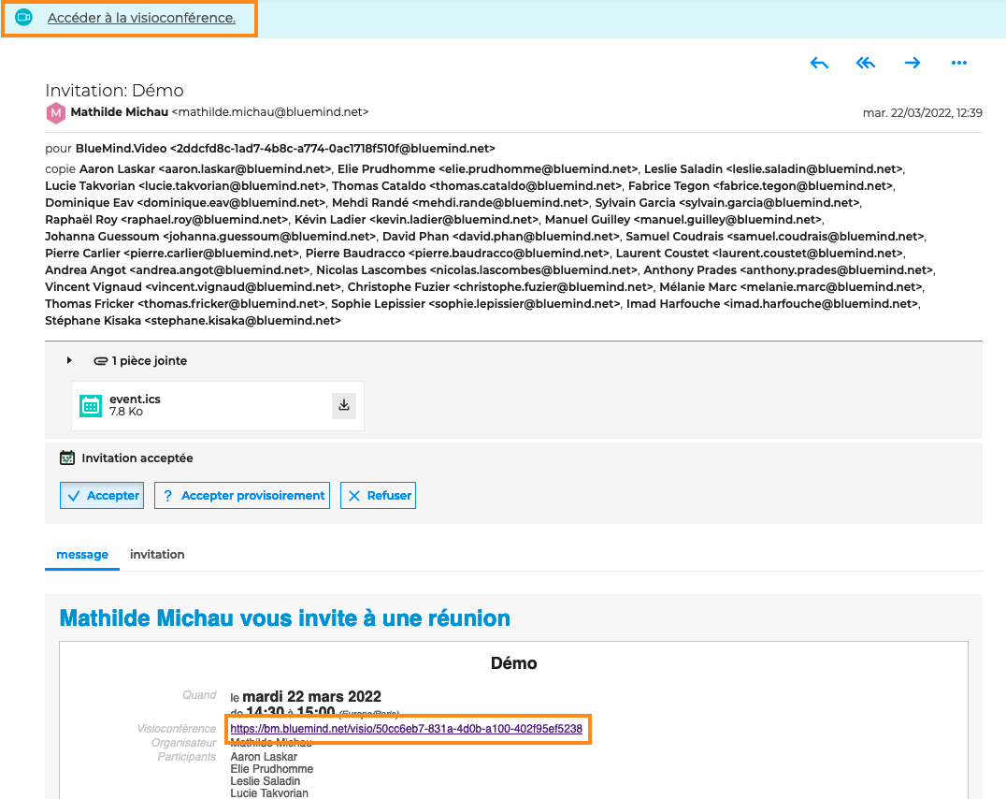
Task: Click copy recipient Leslie Saladin
Action: [x=774, y=169]
